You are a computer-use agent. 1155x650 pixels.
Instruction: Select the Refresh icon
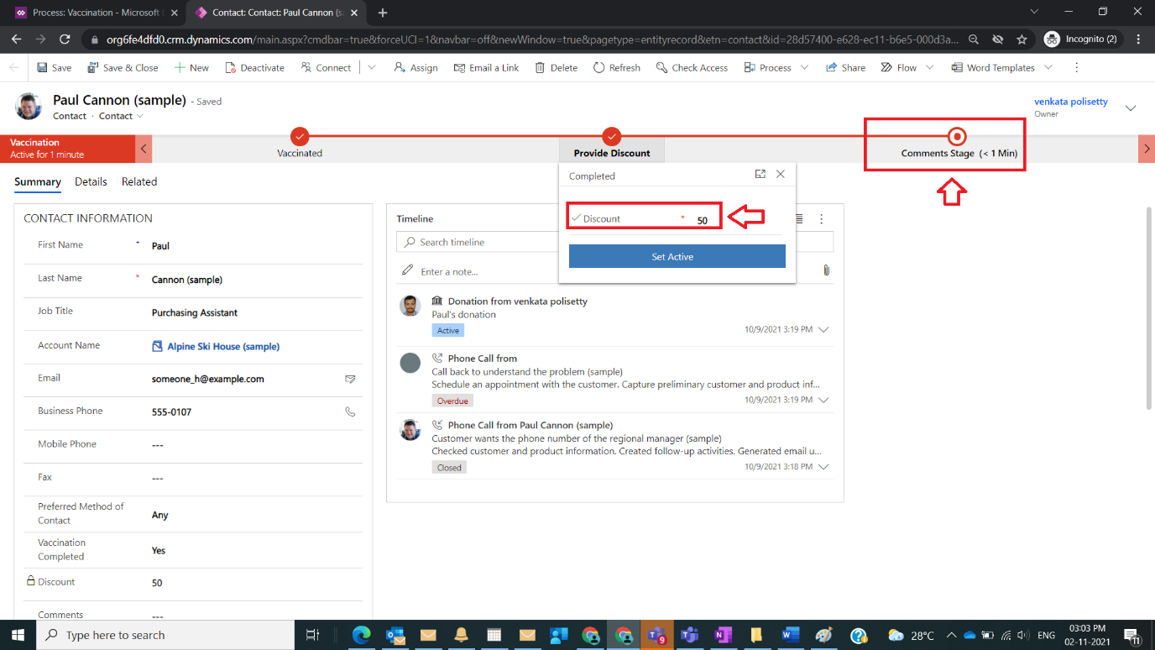[598, 67]
